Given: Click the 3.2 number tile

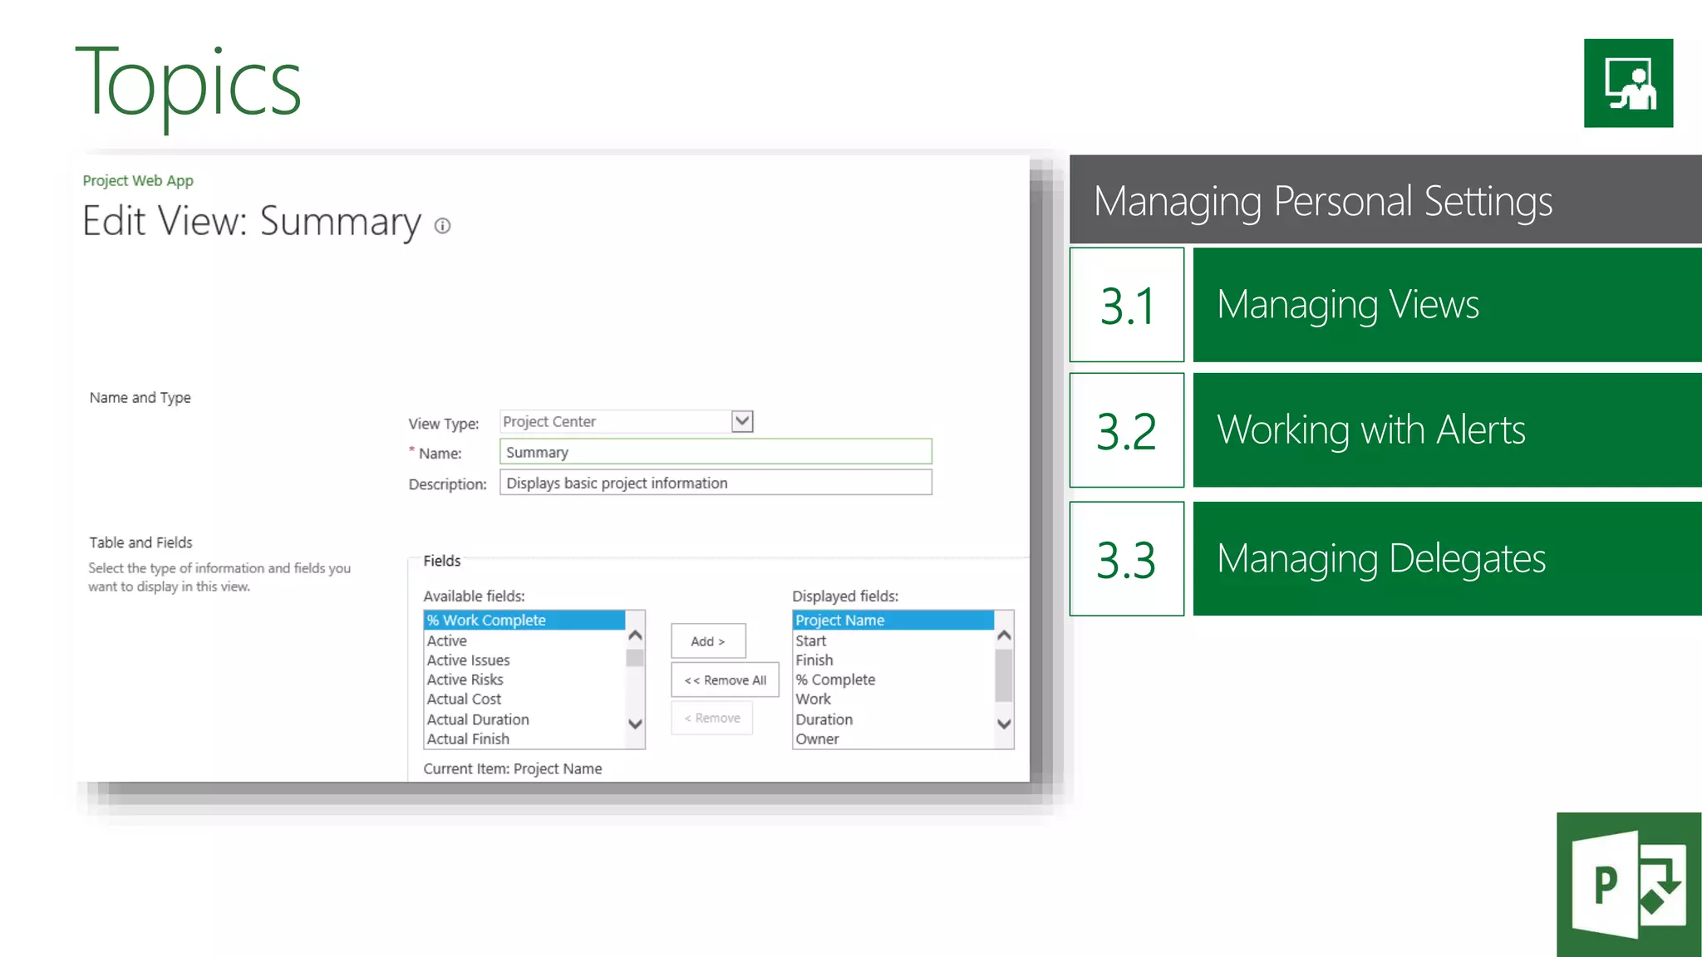Looking at the screenshot, I should 1127,429.
